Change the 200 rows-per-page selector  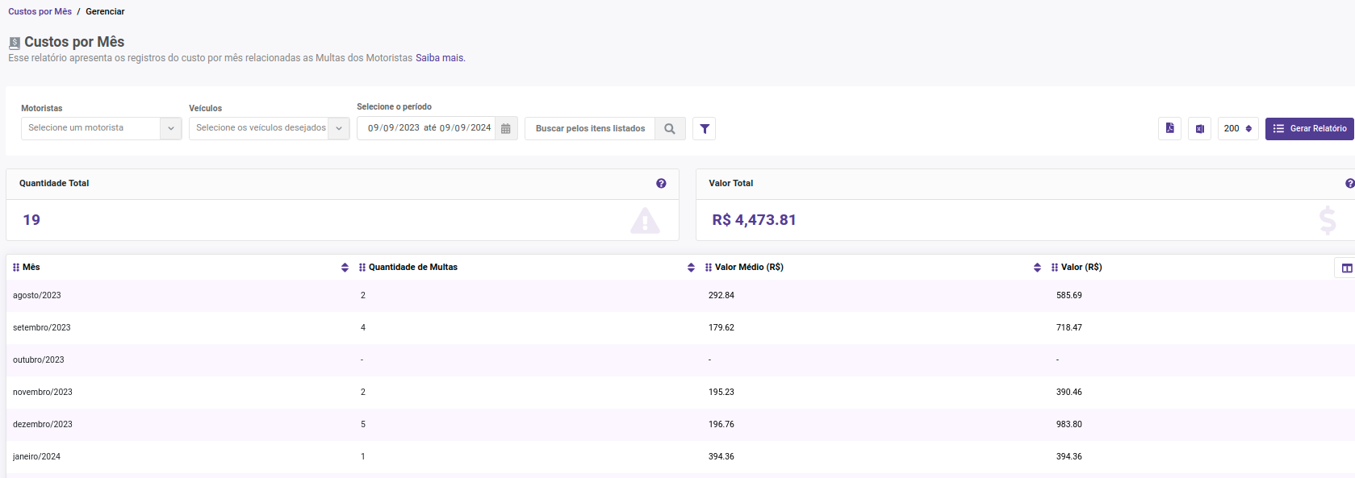[x=1238, y=128]
